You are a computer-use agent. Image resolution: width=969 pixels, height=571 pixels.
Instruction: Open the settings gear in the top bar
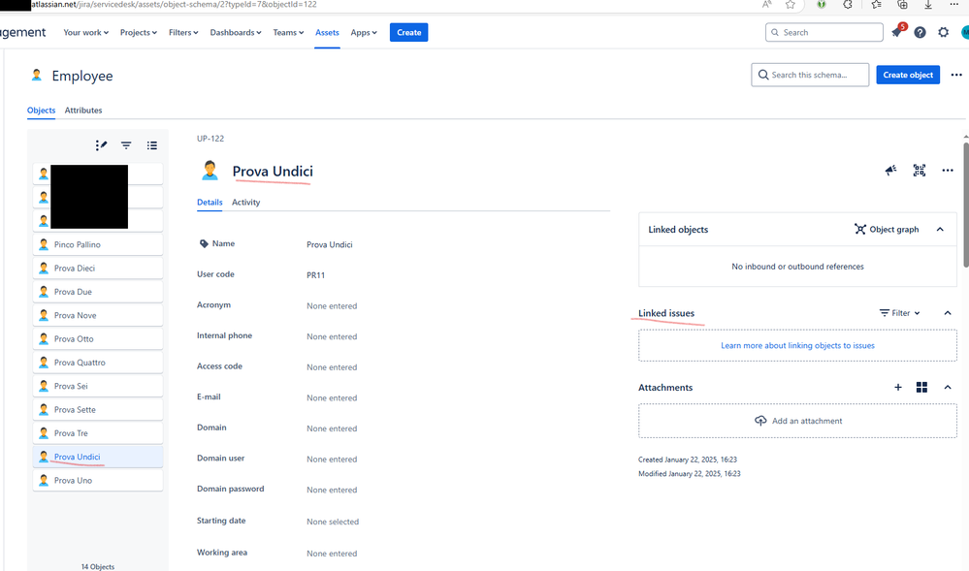coord(943,32)
